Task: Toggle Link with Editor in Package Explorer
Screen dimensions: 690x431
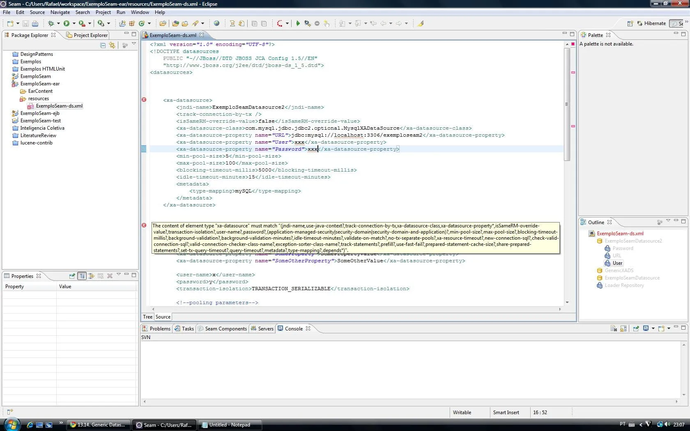Action: 112,45
